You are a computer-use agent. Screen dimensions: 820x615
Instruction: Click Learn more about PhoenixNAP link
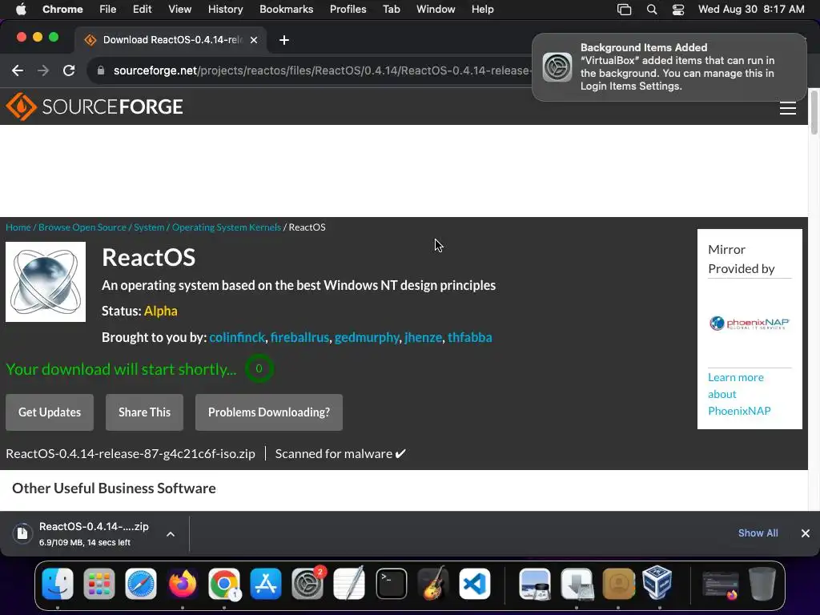click(739, 394)
